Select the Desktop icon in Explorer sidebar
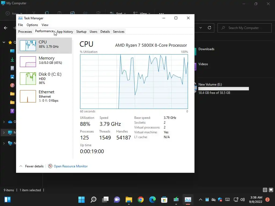The image size is (275, 206). point(12,51)
